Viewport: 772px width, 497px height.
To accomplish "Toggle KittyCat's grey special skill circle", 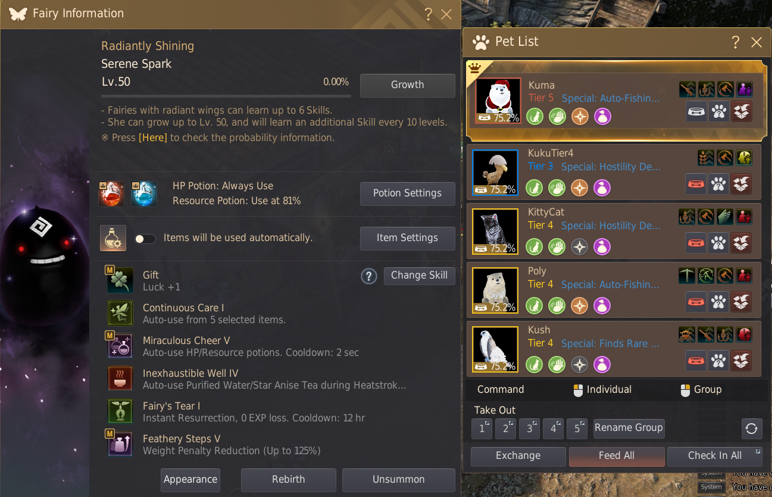I will (x=580, y=247).
